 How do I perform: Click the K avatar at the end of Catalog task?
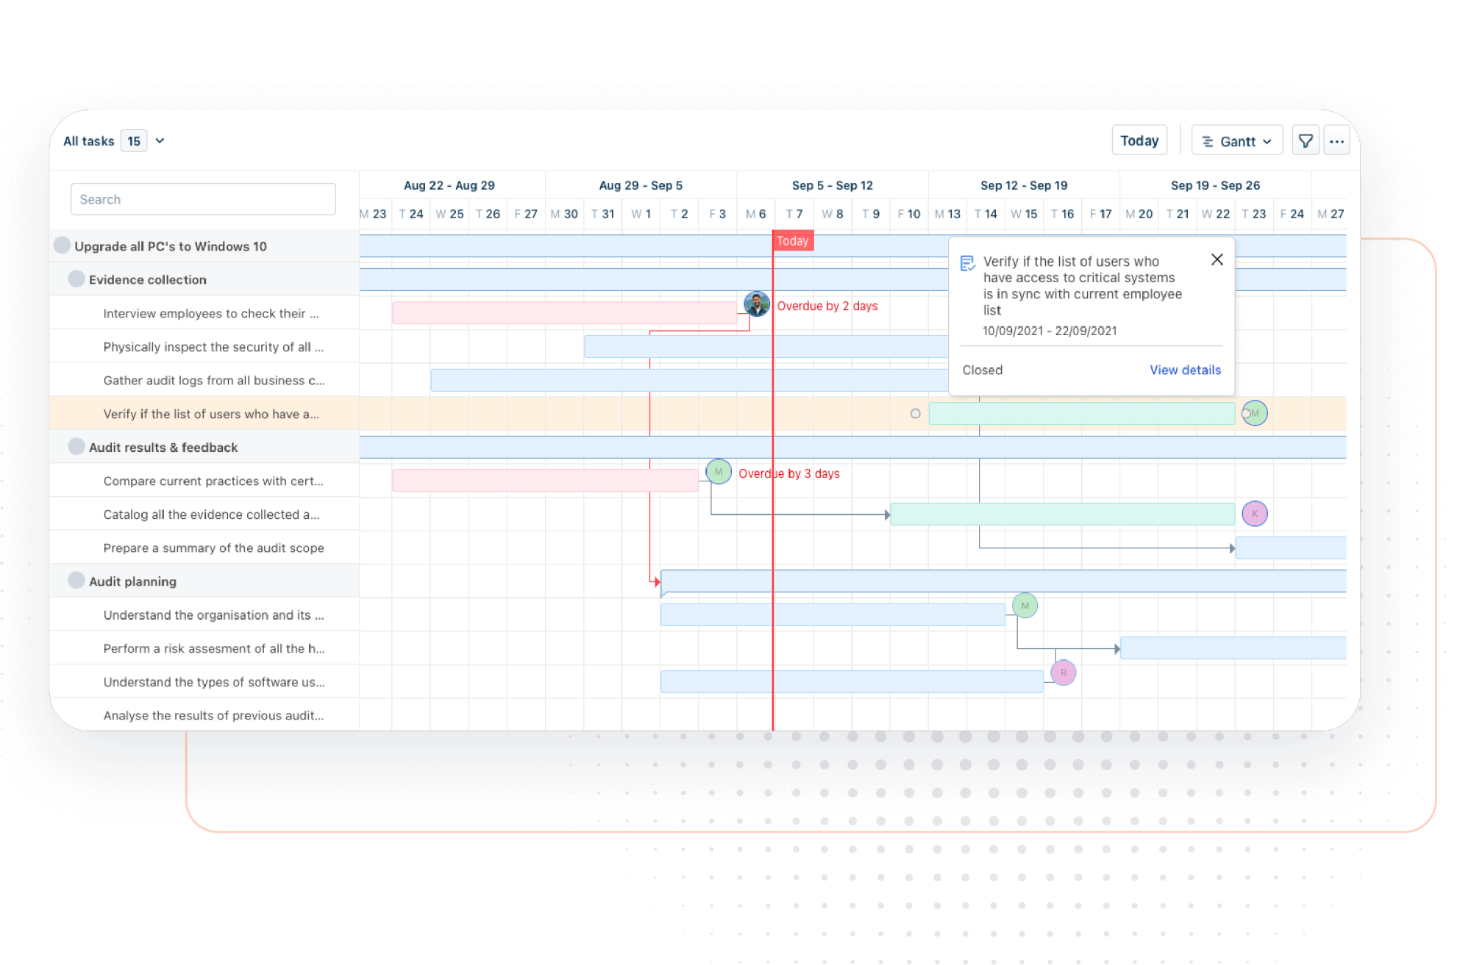click(1255, 514)
